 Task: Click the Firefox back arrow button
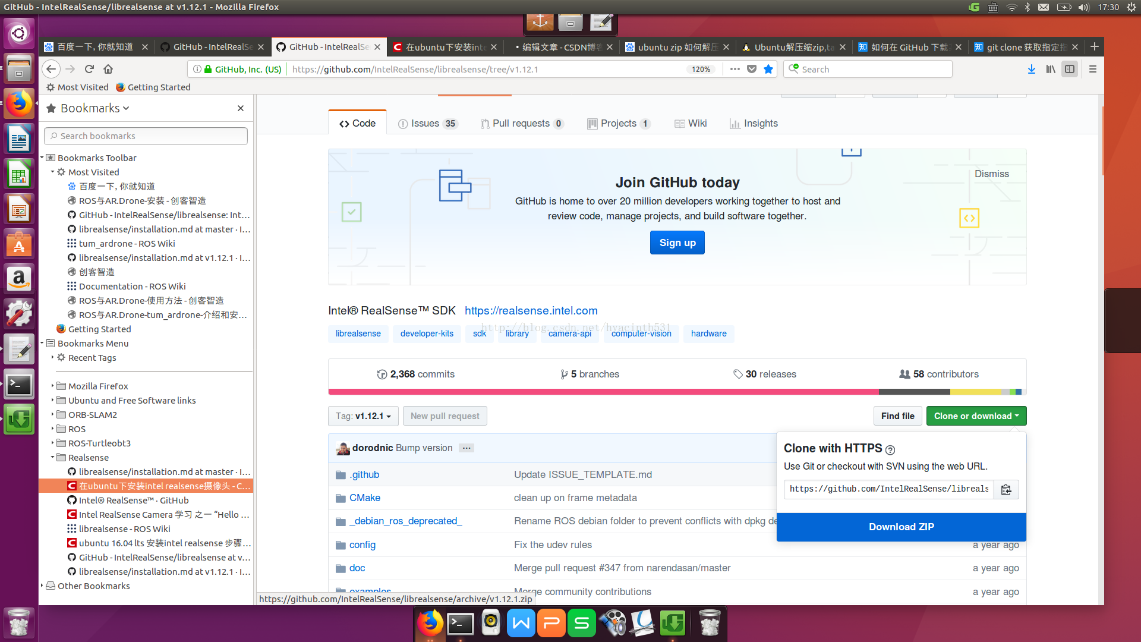(51, 69)
